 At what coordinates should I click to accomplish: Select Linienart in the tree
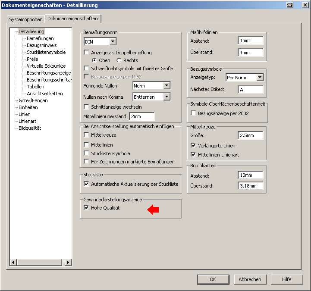click(27, 121)
